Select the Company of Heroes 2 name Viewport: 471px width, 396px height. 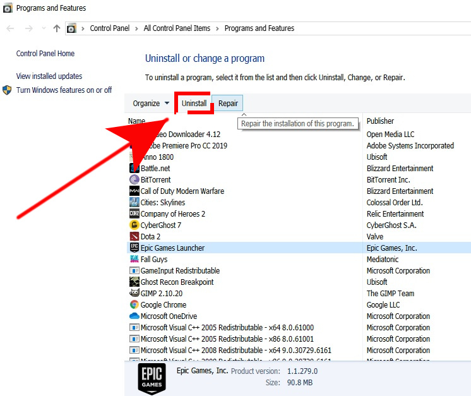(x=173, y=213)
